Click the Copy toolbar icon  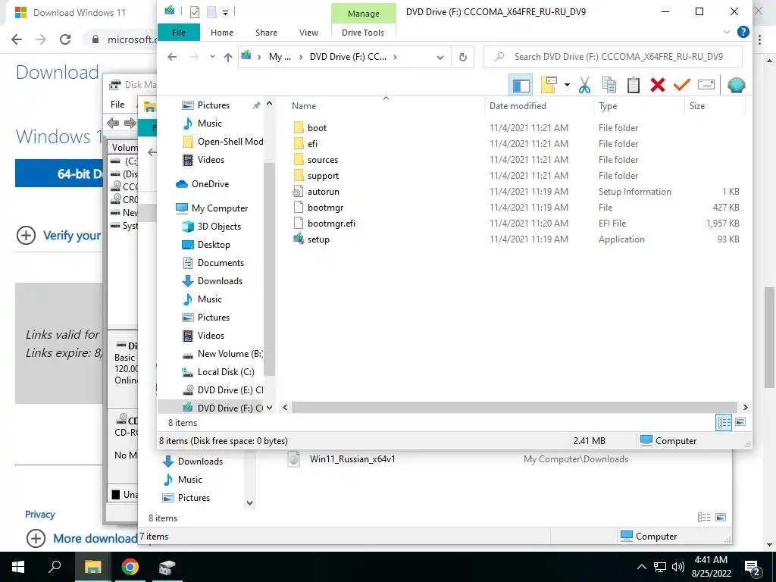pos(609,85)
